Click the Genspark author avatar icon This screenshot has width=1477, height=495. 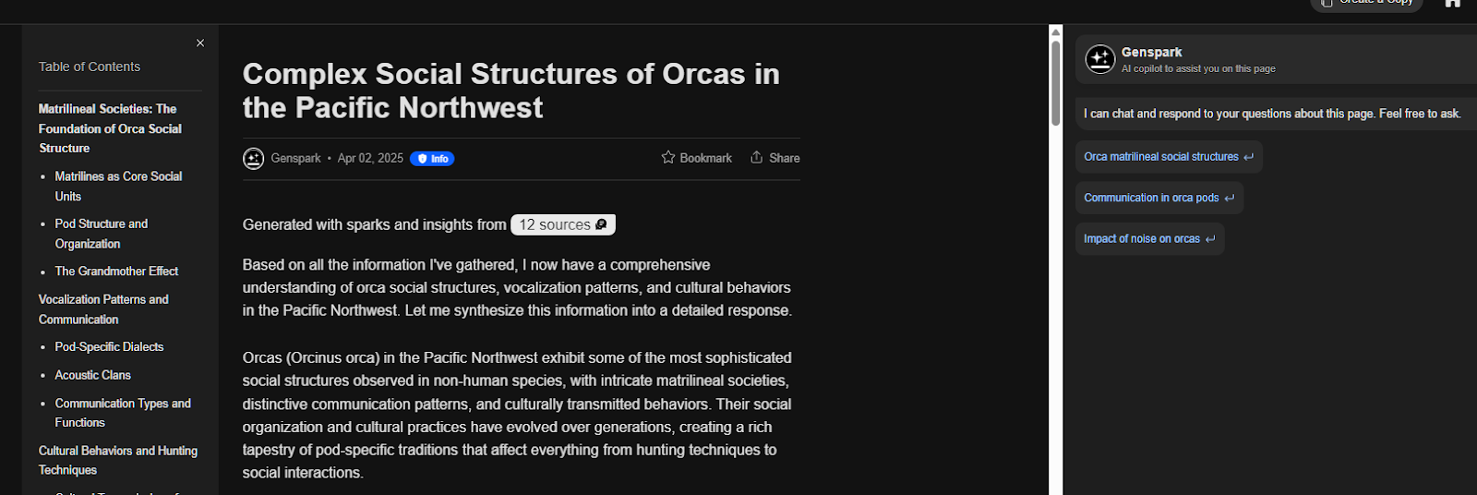[253, 159]
